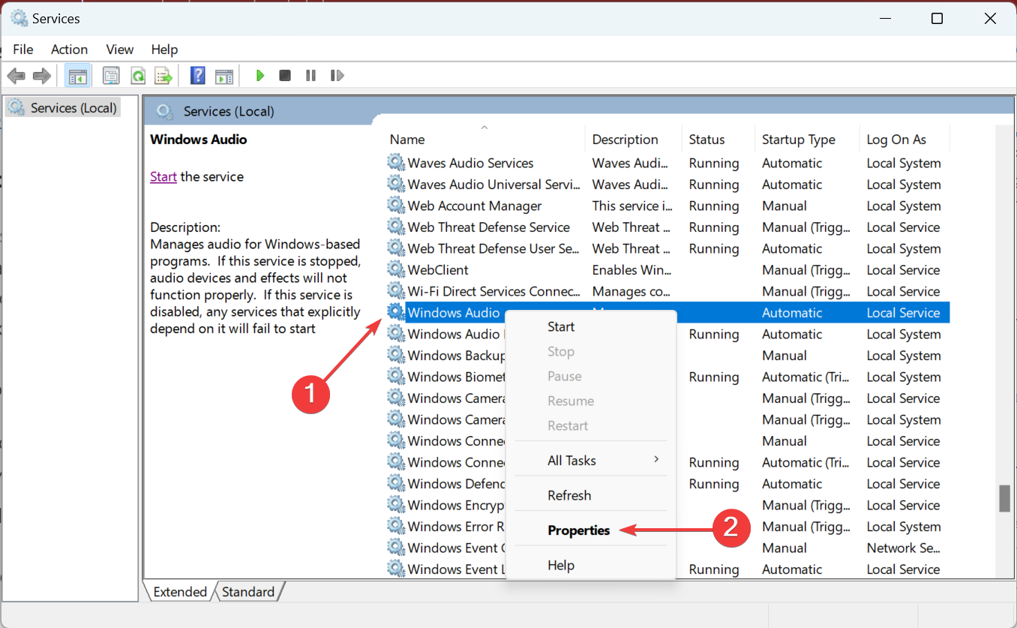Click the Stop Service square icon
Image resolution: width=1017 pixels, height=628 pixels.
click(x=285, y=76)
